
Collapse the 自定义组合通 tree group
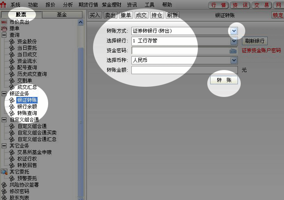click(x=4, y=120)
